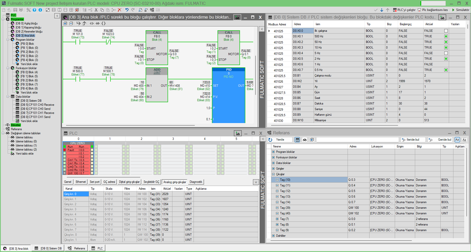Collapse the Fonksiyon bloklar tree node

[8, 68]
